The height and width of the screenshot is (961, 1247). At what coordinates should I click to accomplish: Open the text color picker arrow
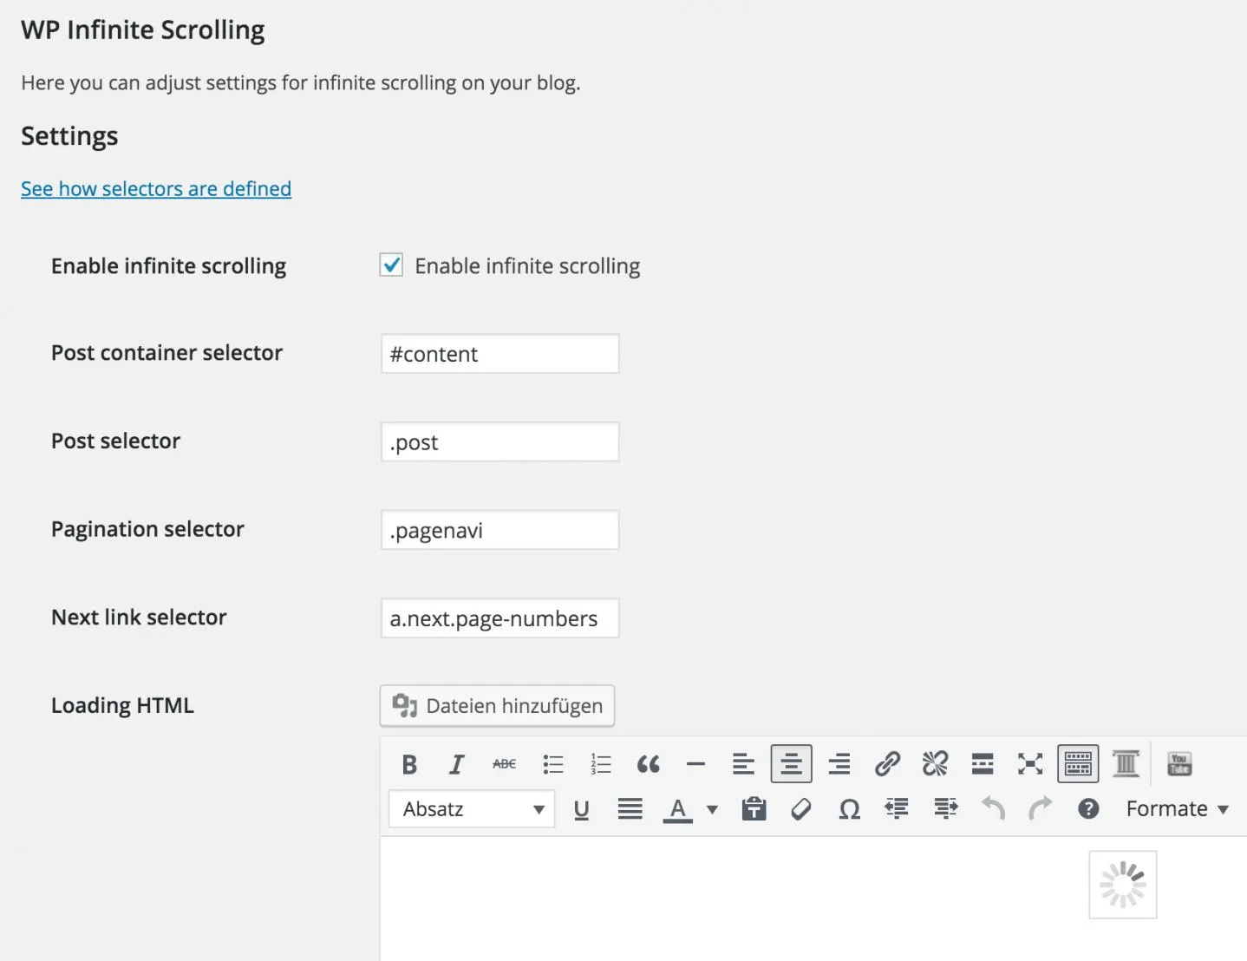(712, 809)
